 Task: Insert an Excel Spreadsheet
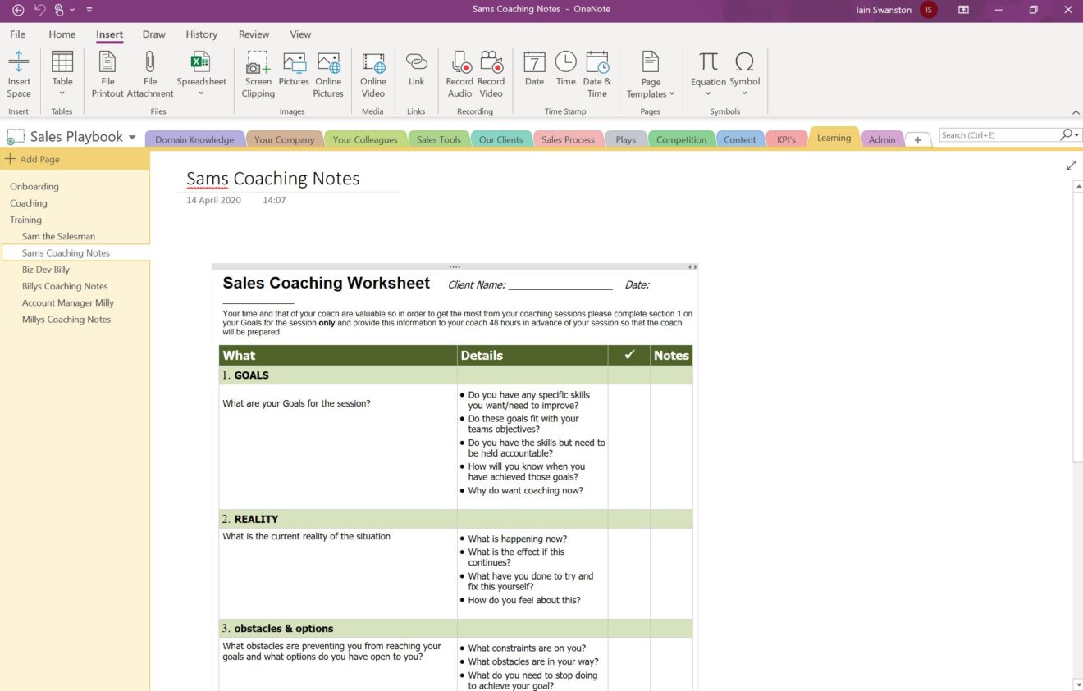click(201, 67)
